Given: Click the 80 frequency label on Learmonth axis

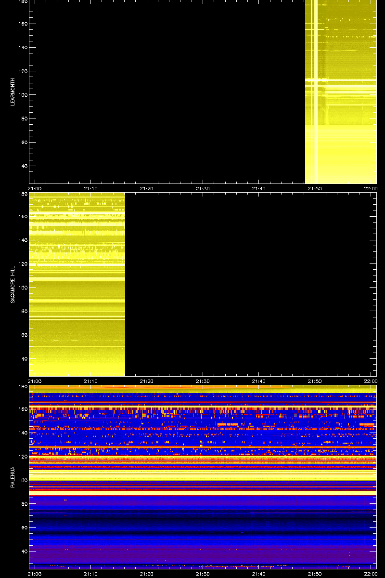Looking at the screenshot, I should [x=24, y=118].
